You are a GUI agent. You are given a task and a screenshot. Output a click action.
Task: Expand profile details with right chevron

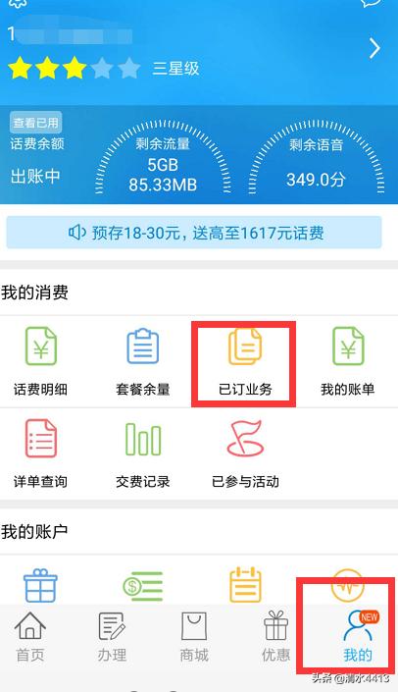[374, 48]
